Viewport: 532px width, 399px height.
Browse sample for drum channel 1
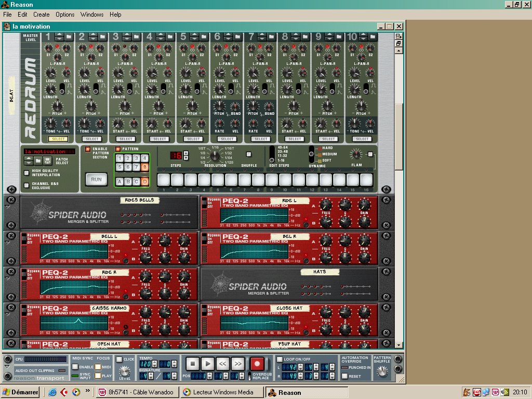point(69,37)
